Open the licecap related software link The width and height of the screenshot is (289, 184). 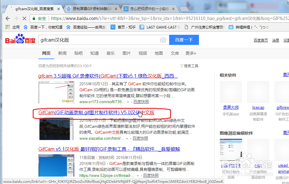click(x=258, y=107)
